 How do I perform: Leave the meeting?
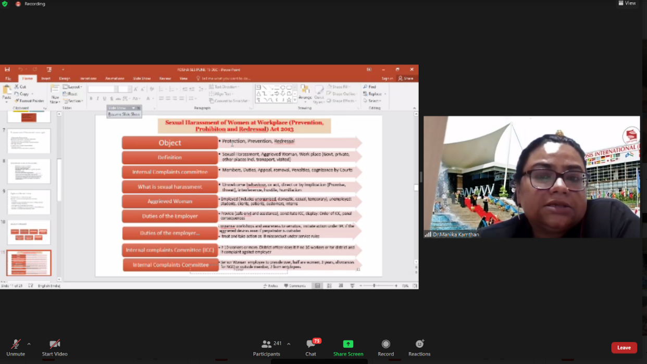[624, 347]
